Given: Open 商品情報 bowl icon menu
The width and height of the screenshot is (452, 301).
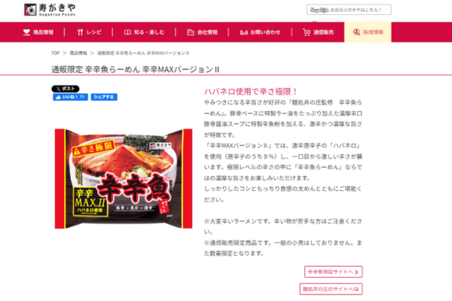Looking at the screenshot, I should pos(38,32).
